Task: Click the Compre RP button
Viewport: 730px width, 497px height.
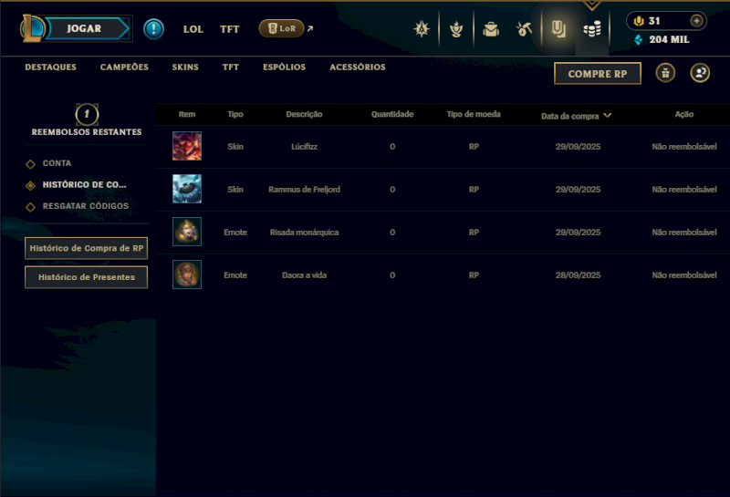Action: tap(598, 74)
